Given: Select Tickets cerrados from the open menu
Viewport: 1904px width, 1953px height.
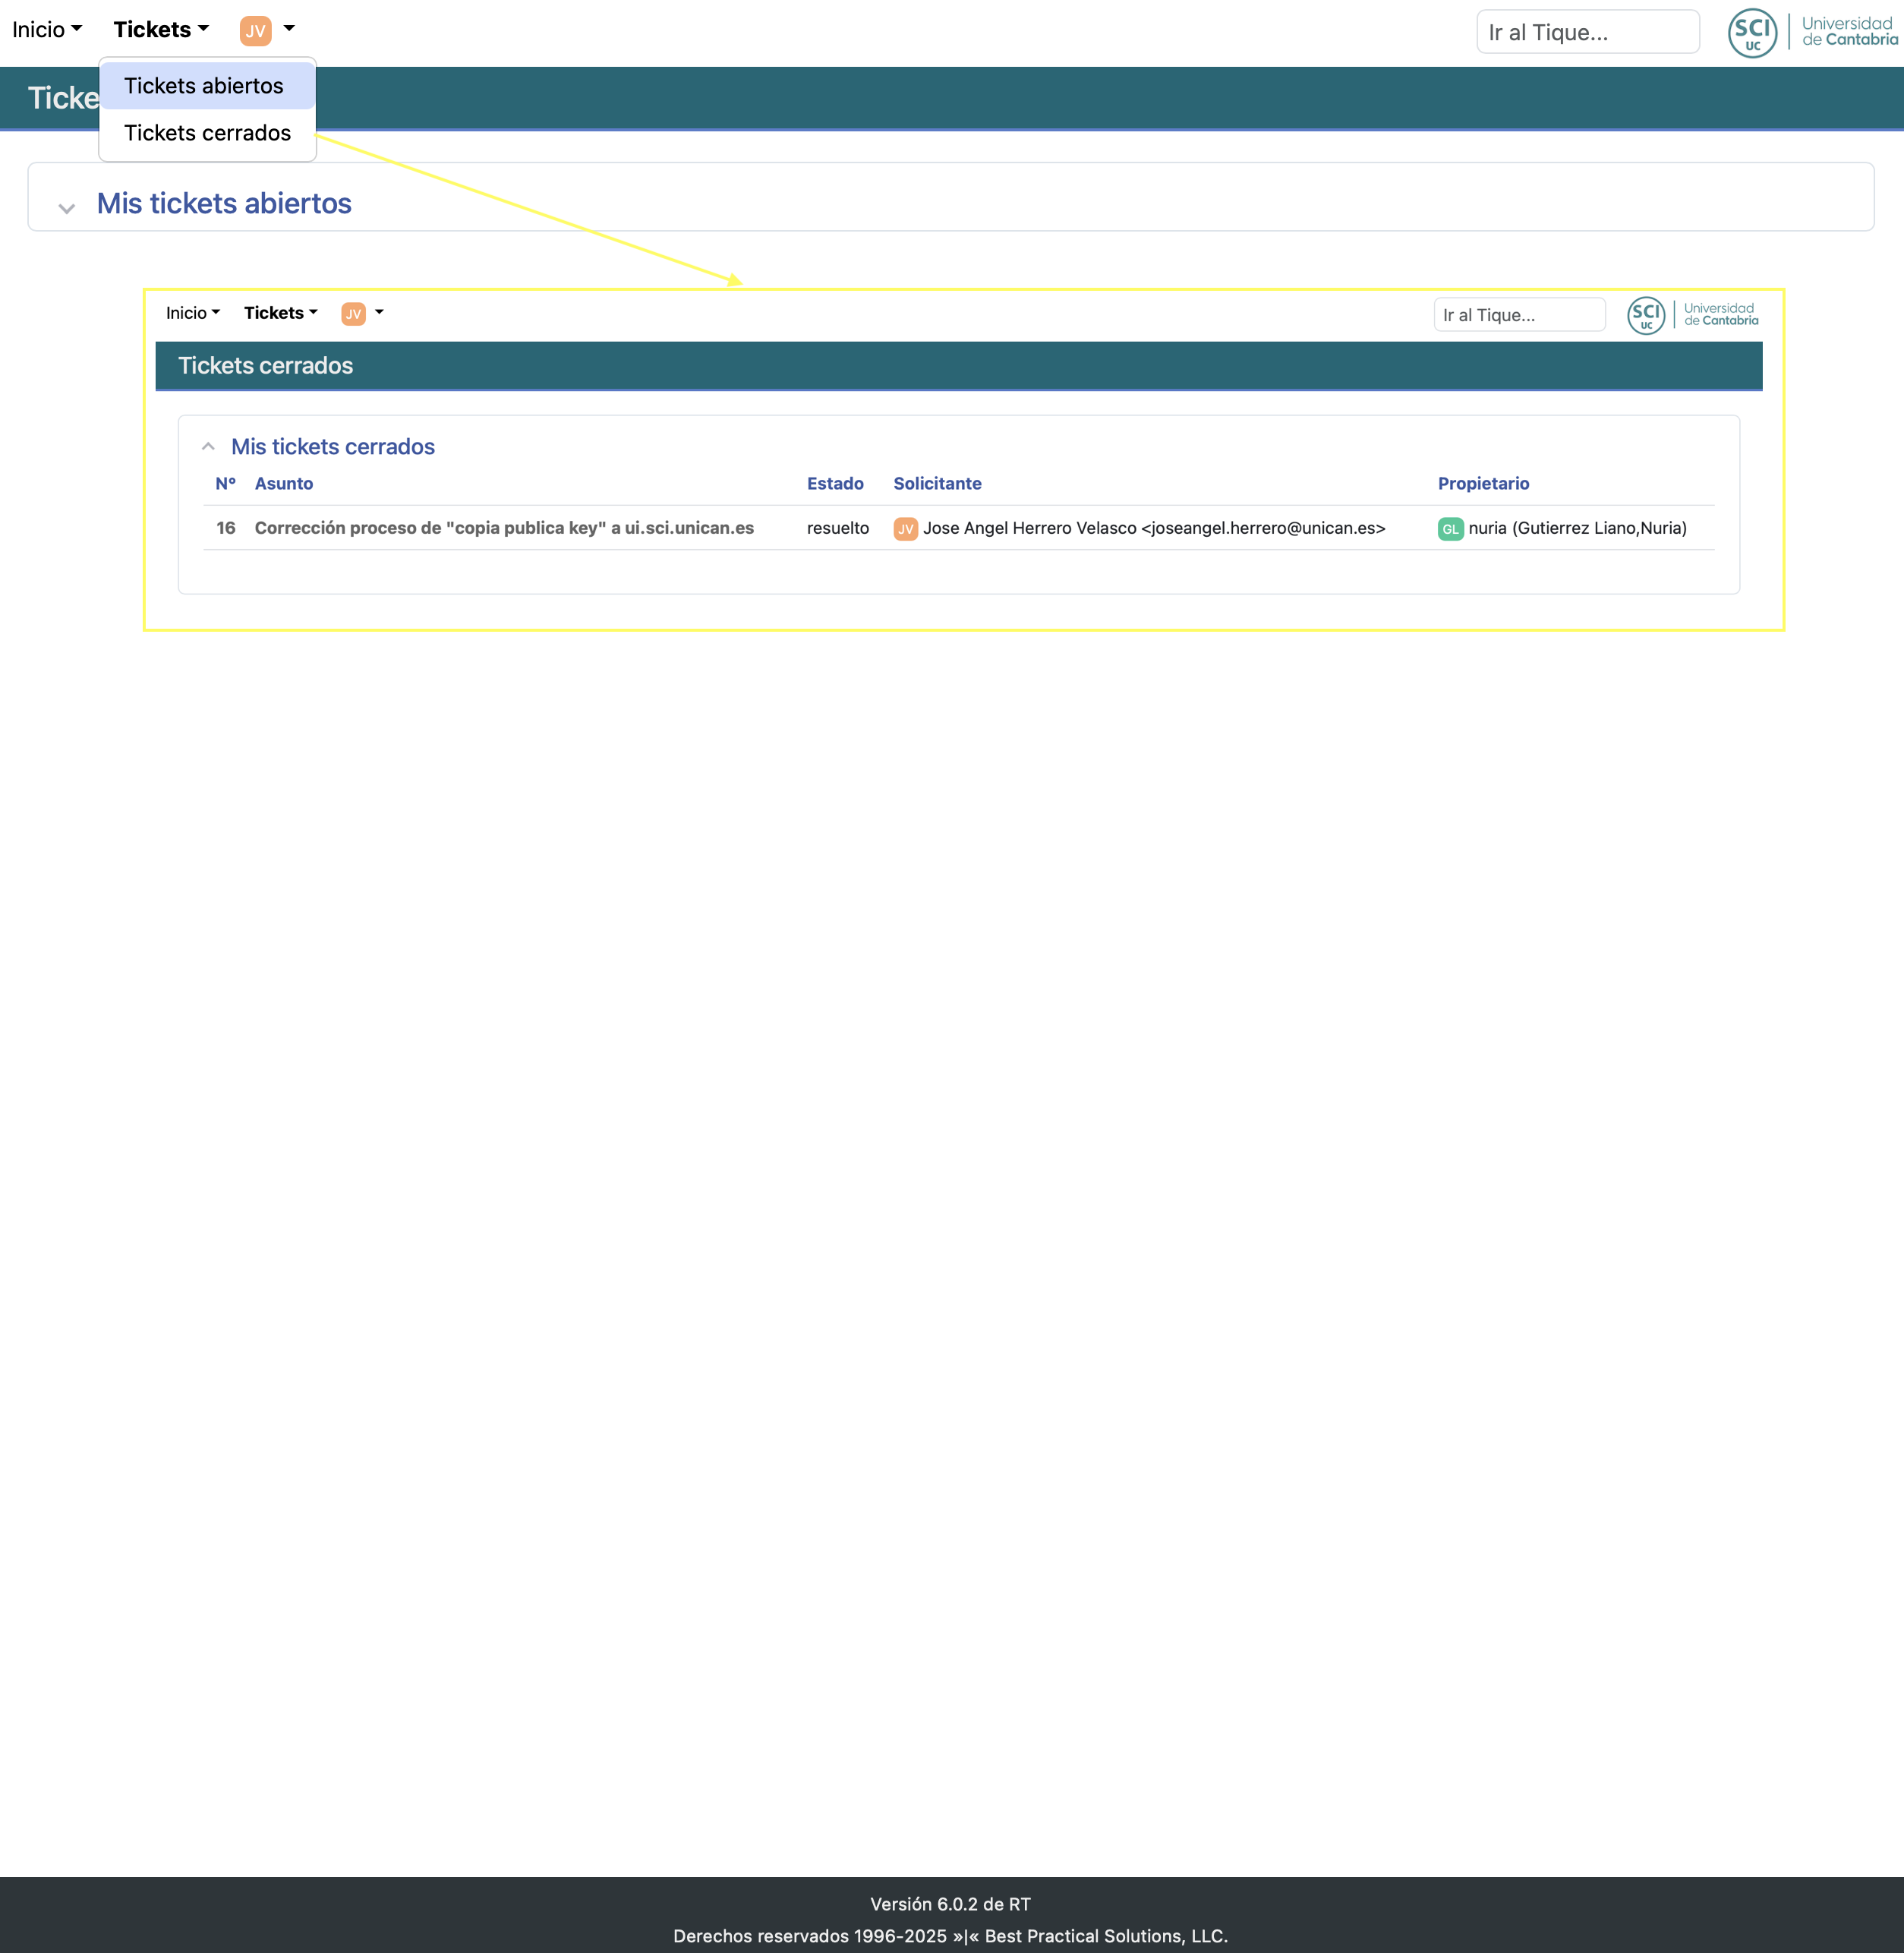Looking at the screenshot, I should (206, 132).
